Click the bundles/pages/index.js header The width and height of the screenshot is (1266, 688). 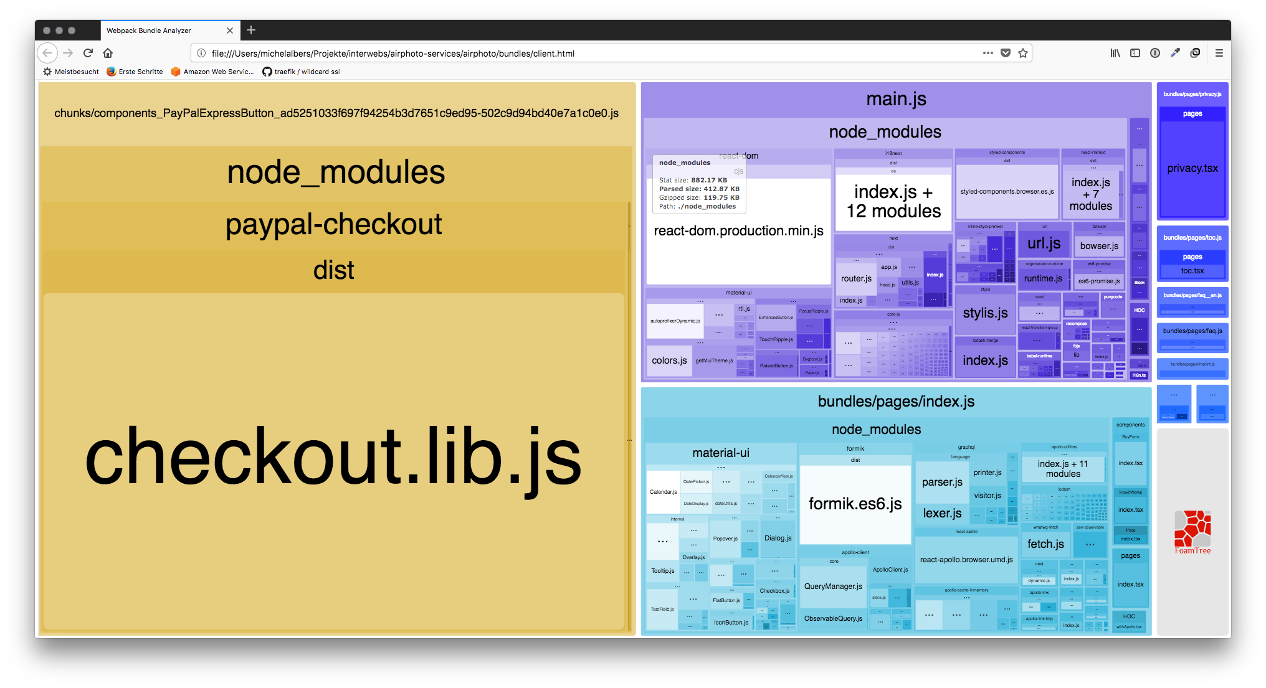896,402
